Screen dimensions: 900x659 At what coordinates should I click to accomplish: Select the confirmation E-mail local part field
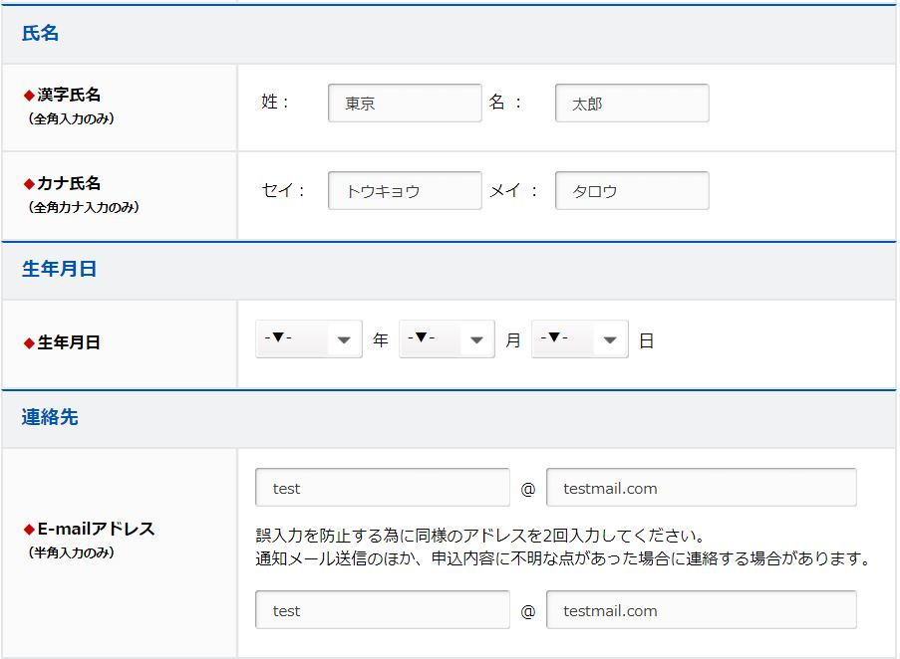(x=382, y=610)
